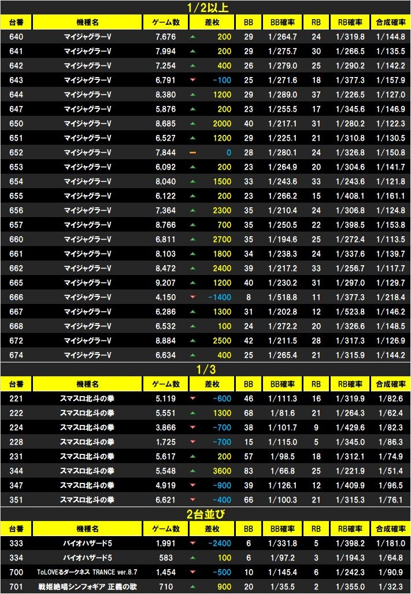Click machine number 222

coord(16,413)
